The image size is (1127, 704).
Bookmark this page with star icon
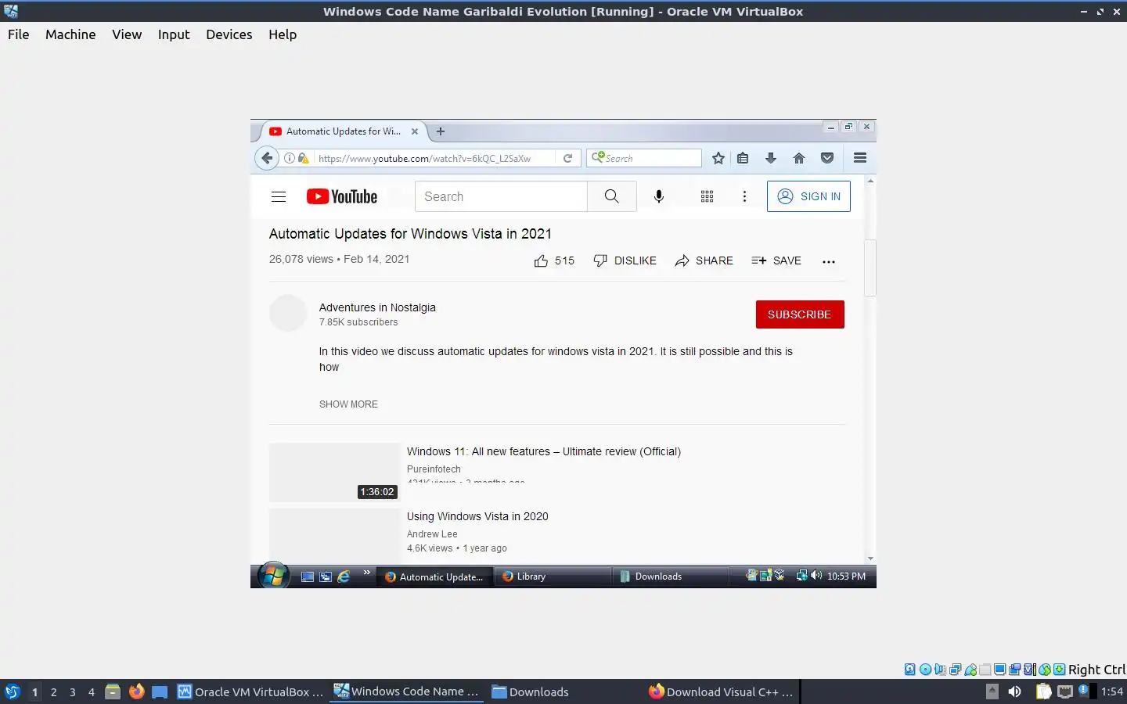click(x=718, y=158)
